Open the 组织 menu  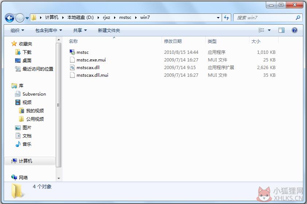(17, 31)
